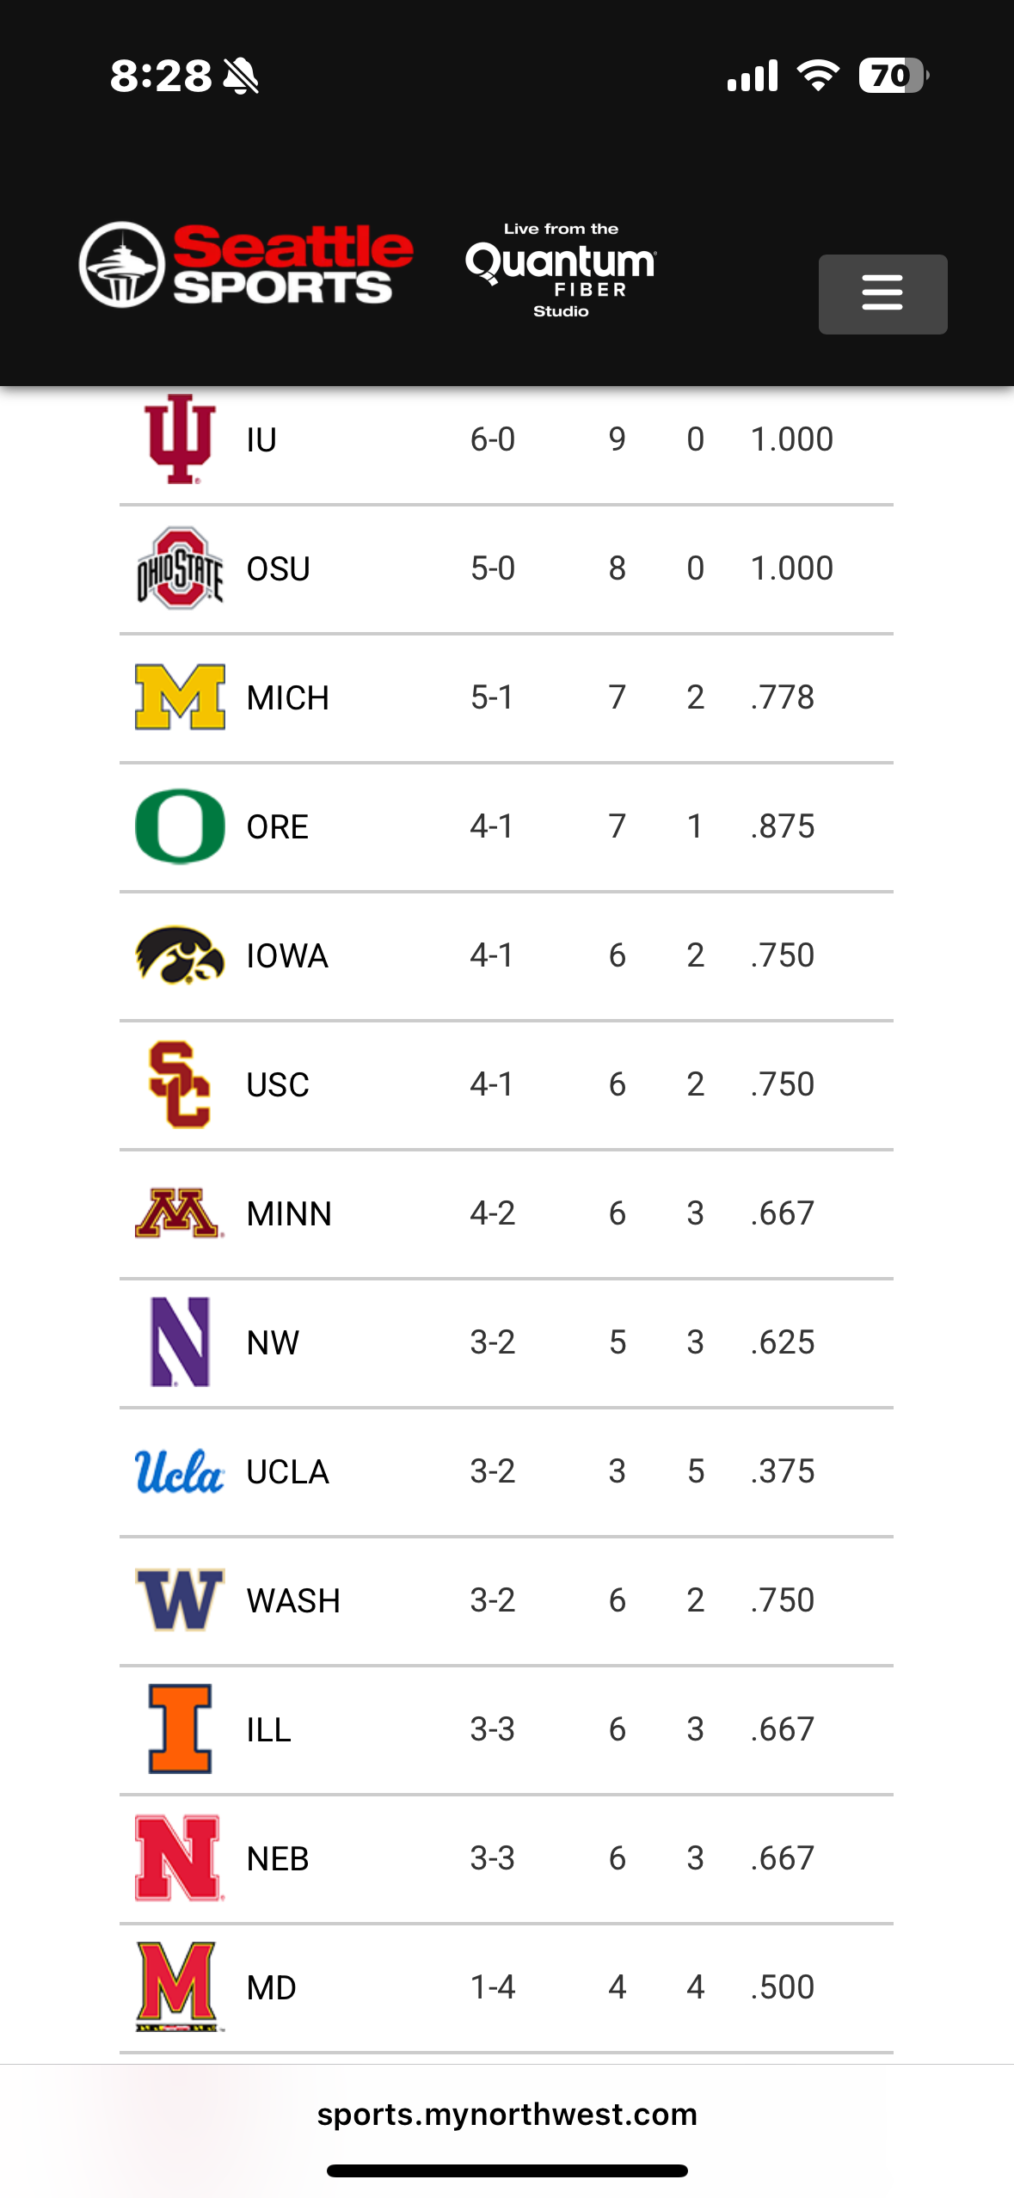Select the MICH team name
1014x2198 pixels.
tap(287, 698)
